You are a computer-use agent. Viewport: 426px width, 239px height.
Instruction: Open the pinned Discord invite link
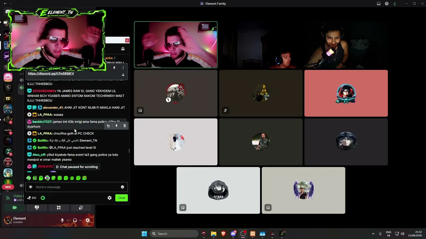[x=51, y=73]
